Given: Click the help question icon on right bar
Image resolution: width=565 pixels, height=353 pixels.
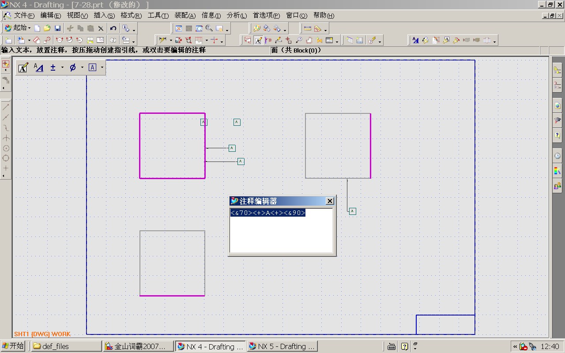Looking at the screenshot, I should pos(557,135).
